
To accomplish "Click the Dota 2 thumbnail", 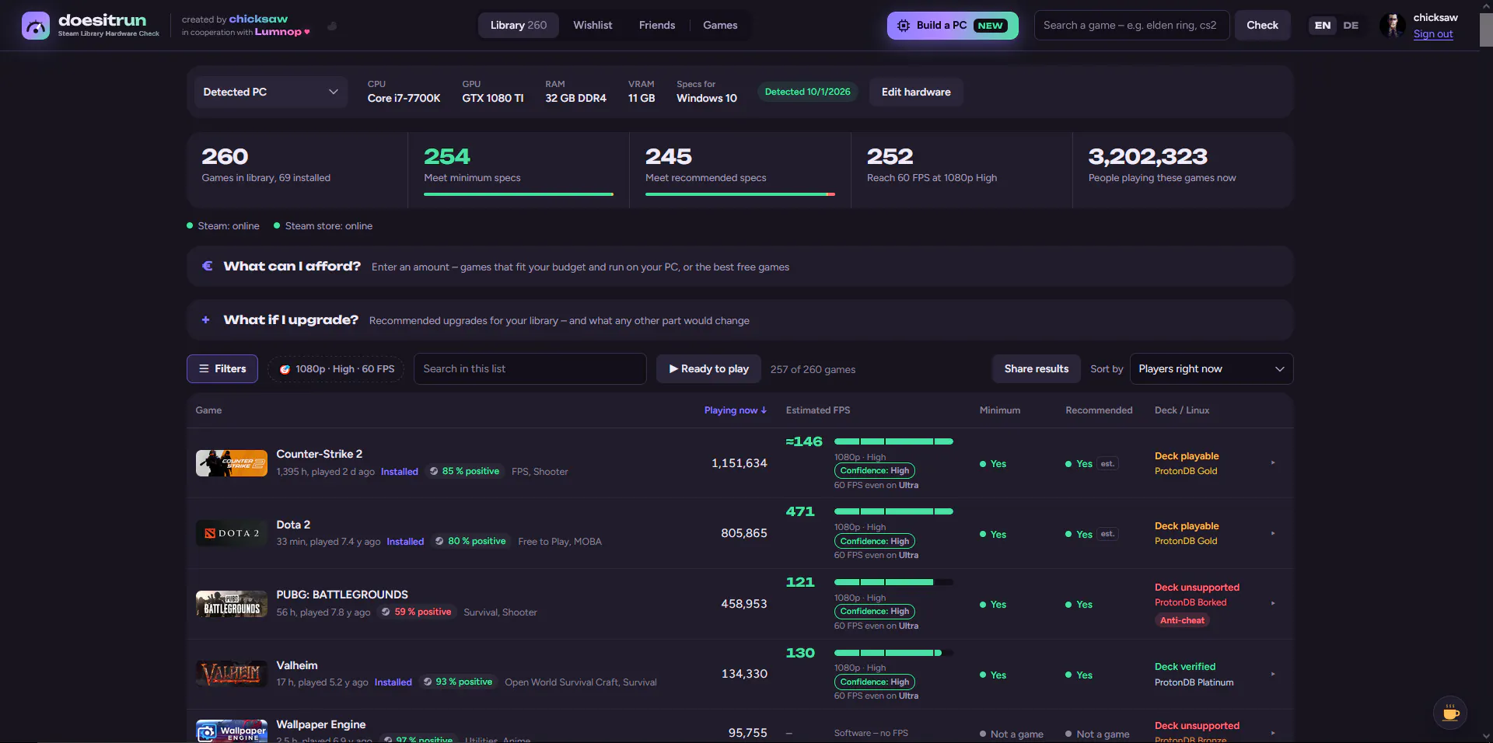I will (231, 533).
